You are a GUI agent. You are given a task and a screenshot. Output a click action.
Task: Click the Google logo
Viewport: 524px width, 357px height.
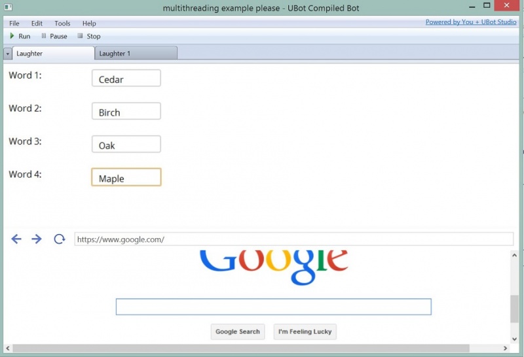[x=274, y=267]
